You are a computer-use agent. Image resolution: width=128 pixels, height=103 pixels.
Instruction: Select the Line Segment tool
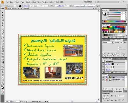3,28
